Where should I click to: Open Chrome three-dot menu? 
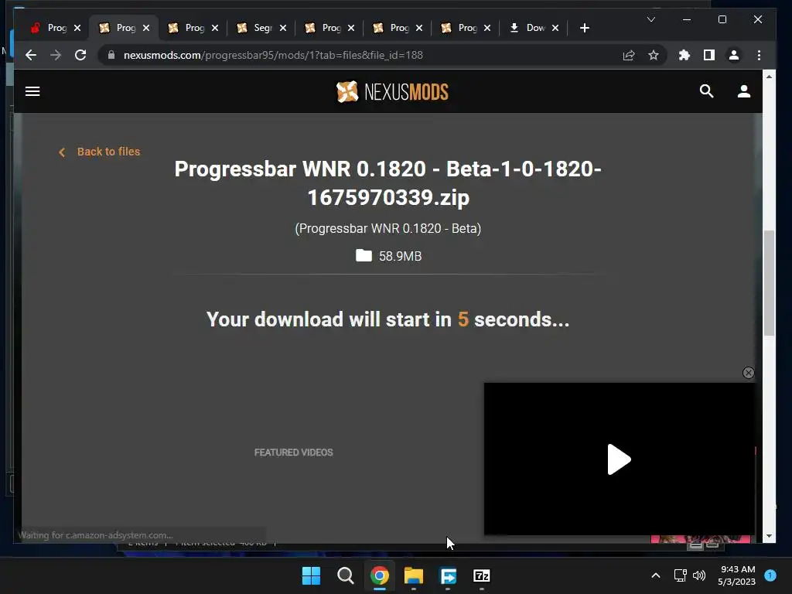(759, 55)
